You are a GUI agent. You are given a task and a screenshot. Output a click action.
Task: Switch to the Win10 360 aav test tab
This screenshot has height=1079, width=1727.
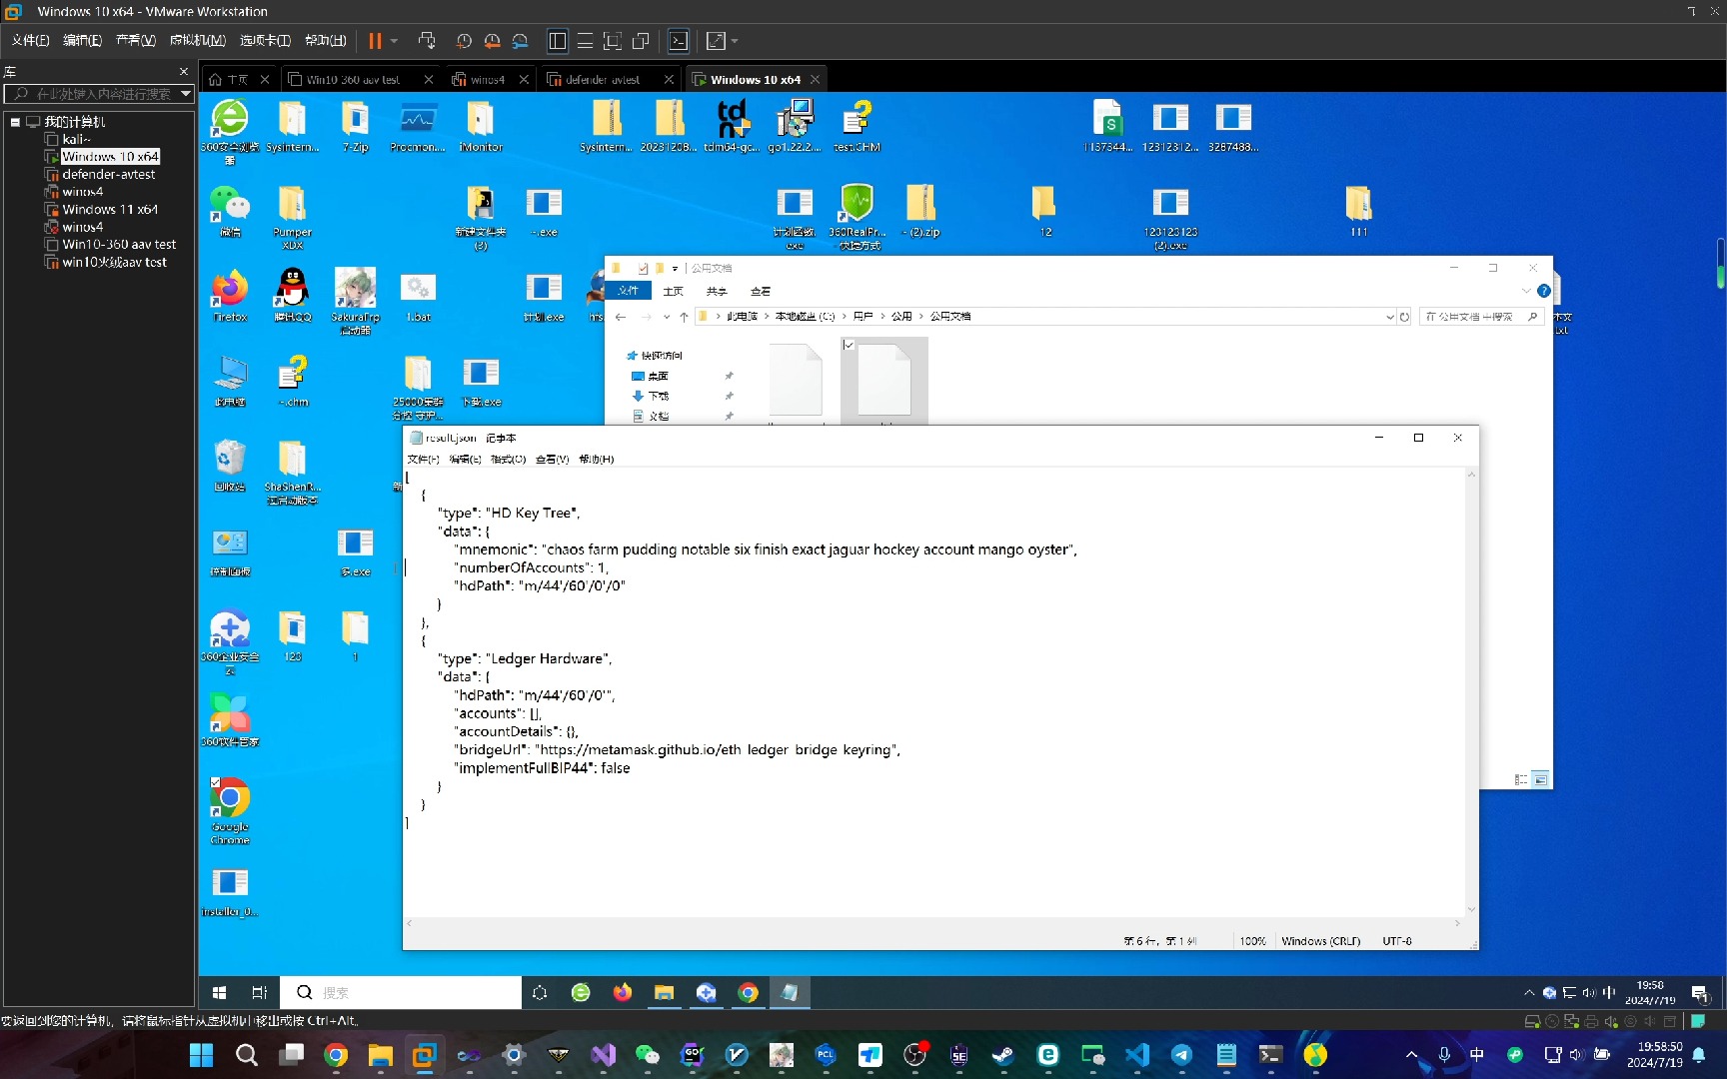(x=352, y=80)
